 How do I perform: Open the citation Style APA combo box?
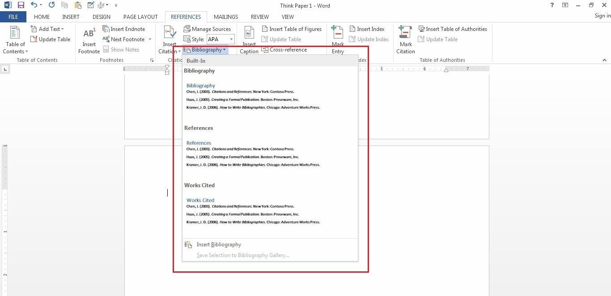(x=221, y=39)
